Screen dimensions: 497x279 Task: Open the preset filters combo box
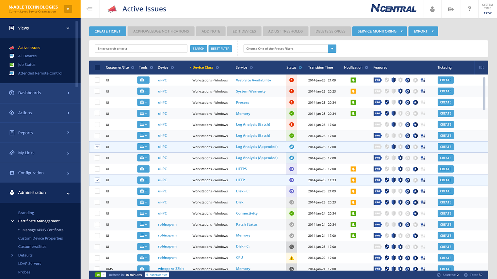tap(290, 49)
